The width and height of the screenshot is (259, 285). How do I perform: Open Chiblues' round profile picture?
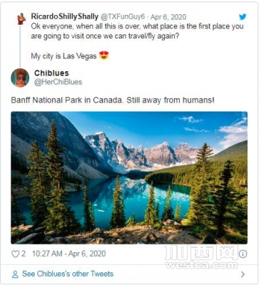(x=20, y=78)
